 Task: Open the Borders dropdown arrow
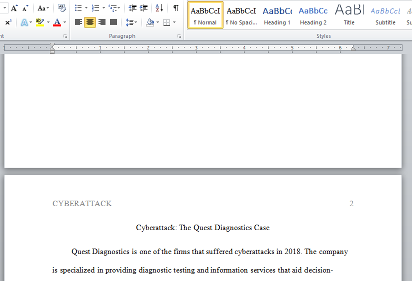[x=174, y=22]
